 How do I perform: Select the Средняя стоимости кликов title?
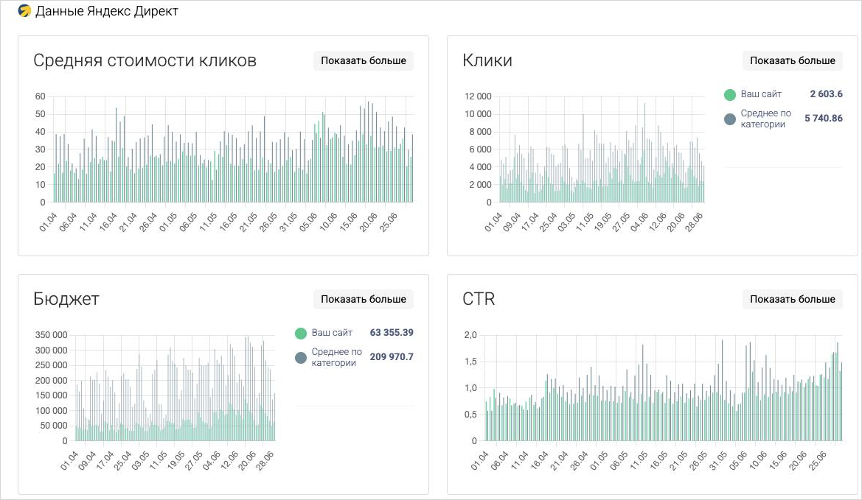click(x=145, y=60)
